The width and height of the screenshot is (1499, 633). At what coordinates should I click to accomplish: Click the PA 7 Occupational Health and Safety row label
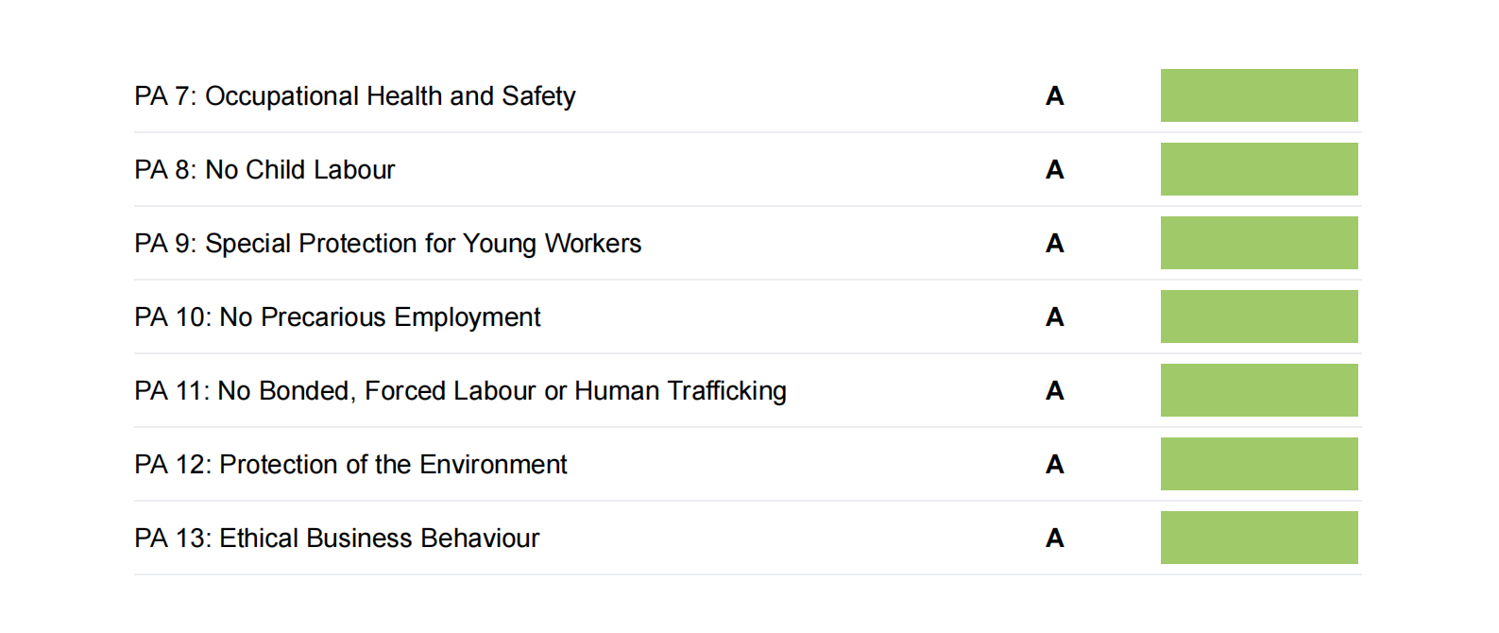point(354,96)
